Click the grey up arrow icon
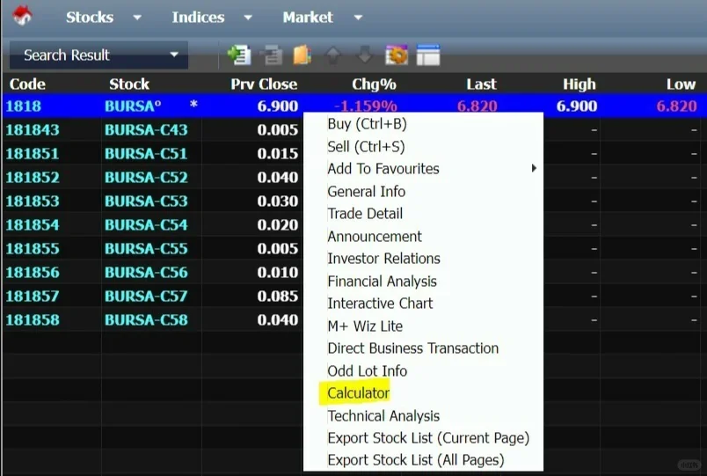Screen dimensions: 707x476 click(x=333, y=55)
